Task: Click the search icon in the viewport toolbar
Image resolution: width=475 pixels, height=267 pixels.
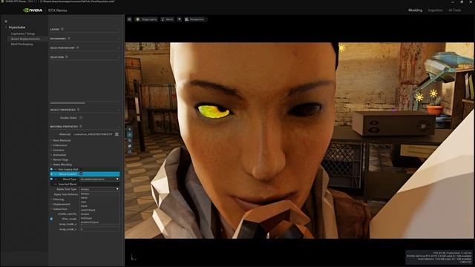Action: (180, 19)
